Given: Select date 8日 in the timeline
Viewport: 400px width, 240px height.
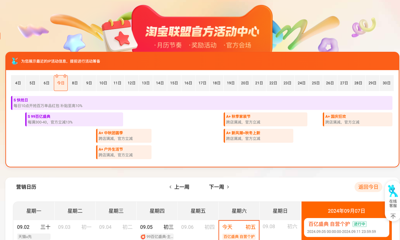Looking at the screenshot, I should coord(75,83).
